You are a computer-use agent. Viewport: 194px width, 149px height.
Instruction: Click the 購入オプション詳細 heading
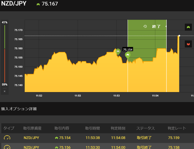pos(19,109)
